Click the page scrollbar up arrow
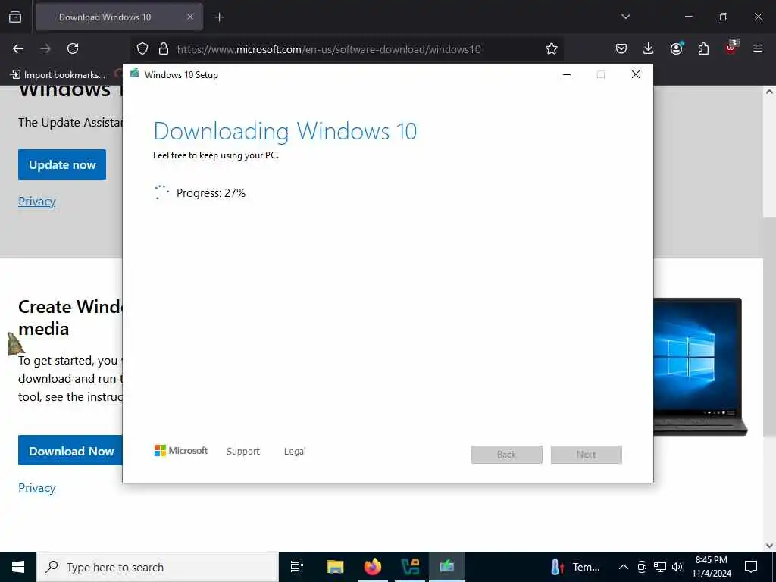This screenshot has height=582, width=776. pos(769,92)
